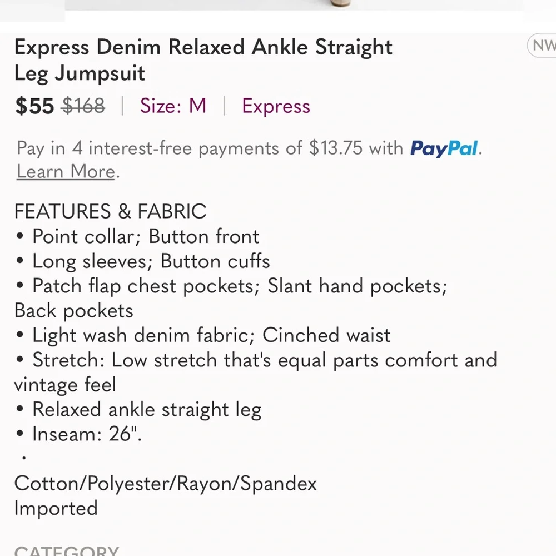The width and height of the screenshot is (556, 556).
Task: Tap the Point collar; Button front feature
Action: (x=146, y=236)
